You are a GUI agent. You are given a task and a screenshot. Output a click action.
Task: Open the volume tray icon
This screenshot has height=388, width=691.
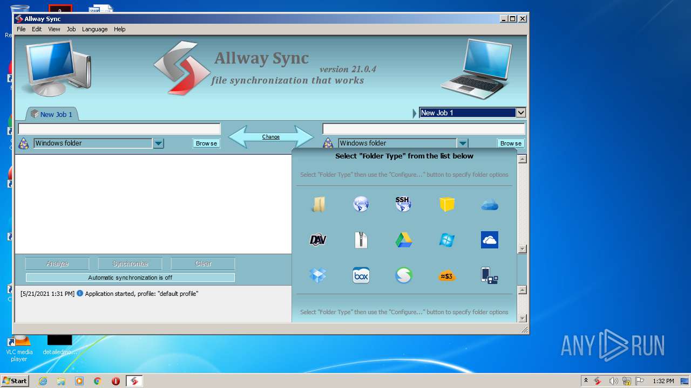(613, 381)
